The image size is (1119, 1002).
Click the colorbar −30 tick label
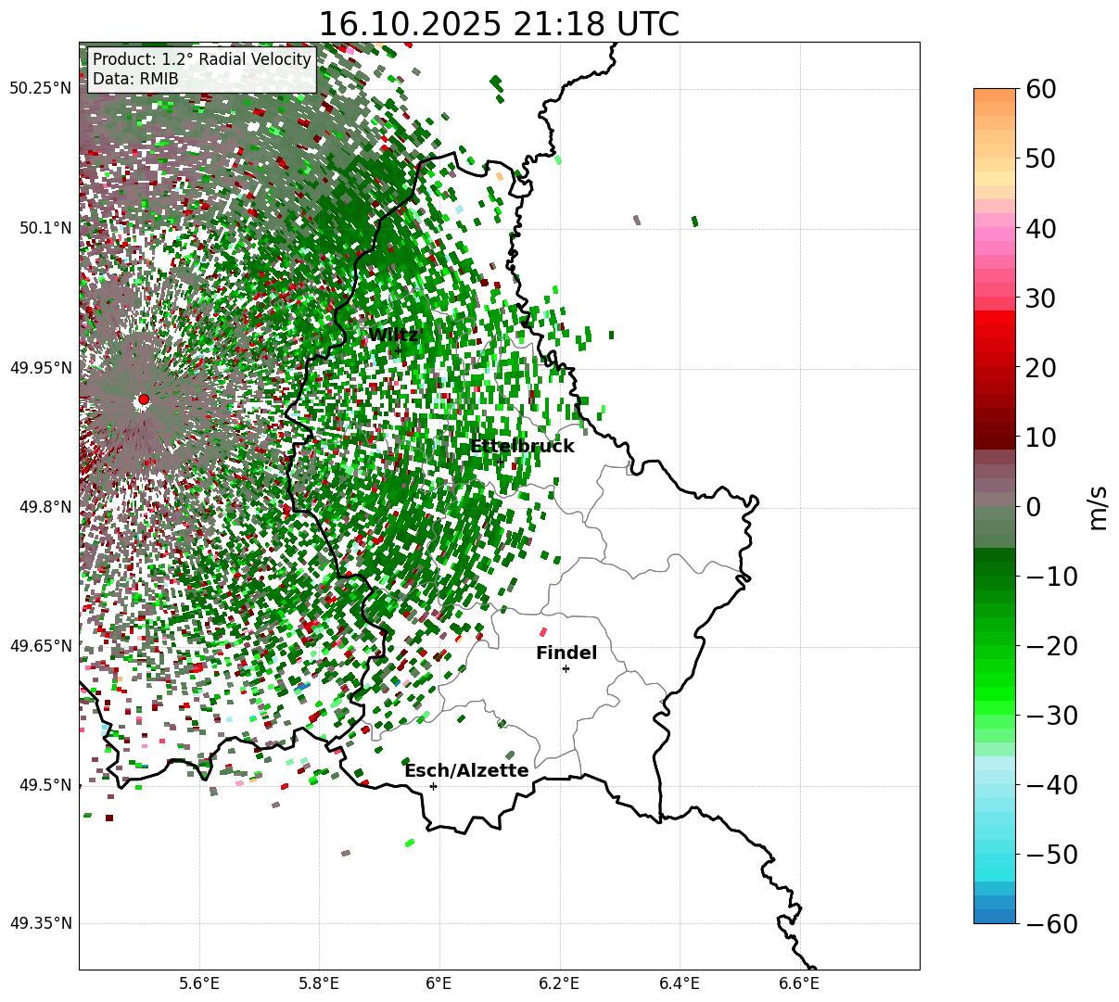(1051, 716)
